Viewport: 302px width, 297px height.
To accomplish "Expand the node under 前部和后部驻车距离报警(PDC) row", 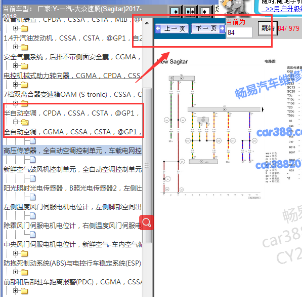I will [x=15, y=290].
